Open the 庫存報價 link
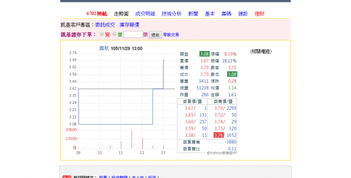This screenshot has width=351, height=178. click(x=129, y=25)
